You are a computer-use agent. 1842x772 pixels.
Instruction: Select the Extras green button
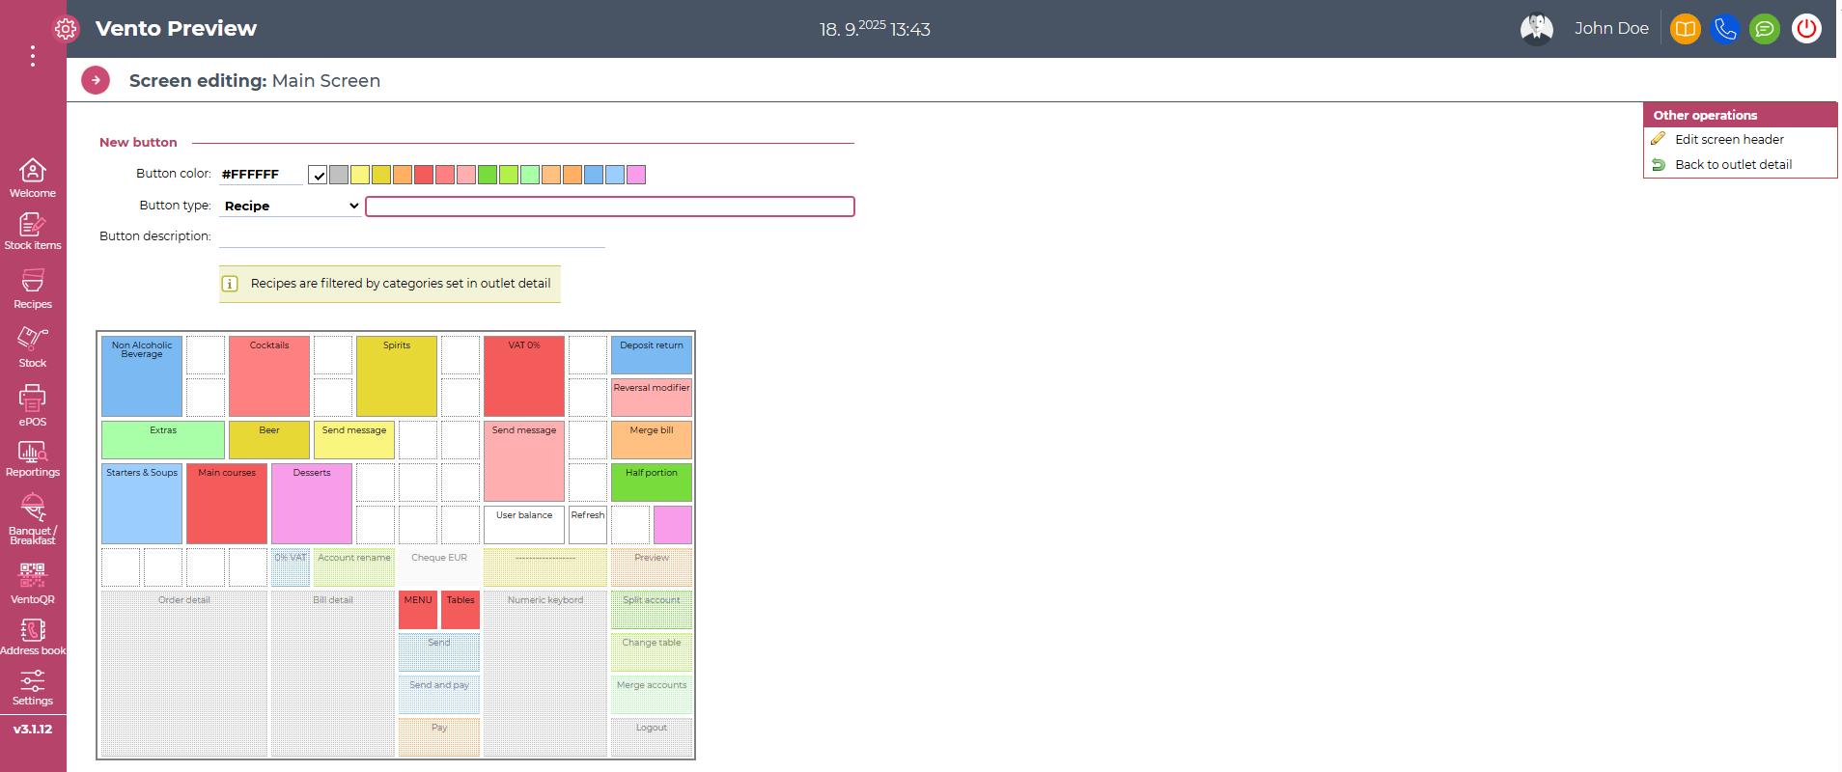[x=163, y=440]
